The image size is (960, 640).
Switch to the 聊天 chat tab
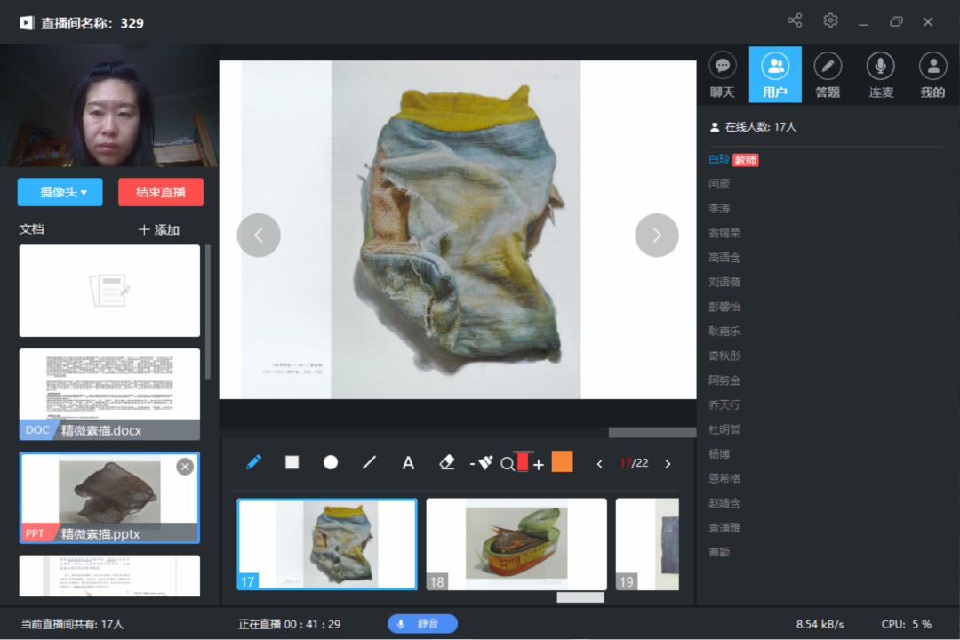723,74
